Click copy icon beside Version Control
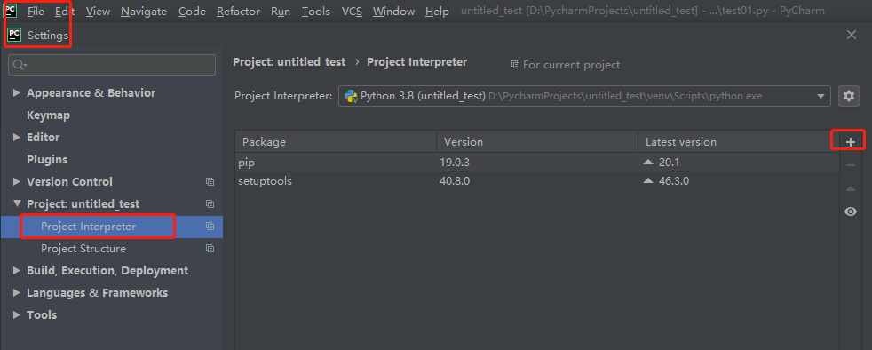The image size is (872, 350). (x=210, y=182)
